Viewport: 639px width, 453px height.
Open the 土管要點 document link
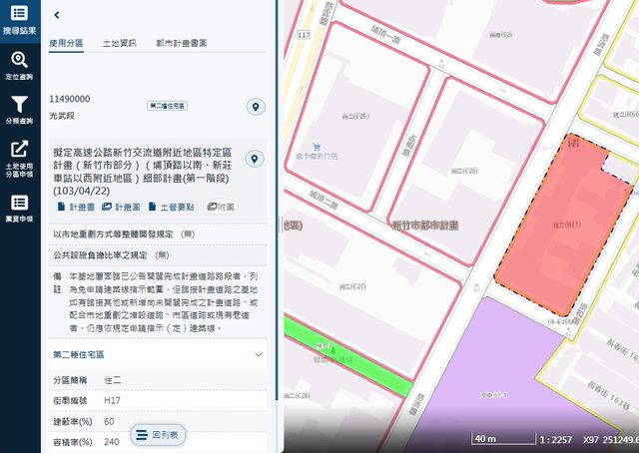coord(172,207)
